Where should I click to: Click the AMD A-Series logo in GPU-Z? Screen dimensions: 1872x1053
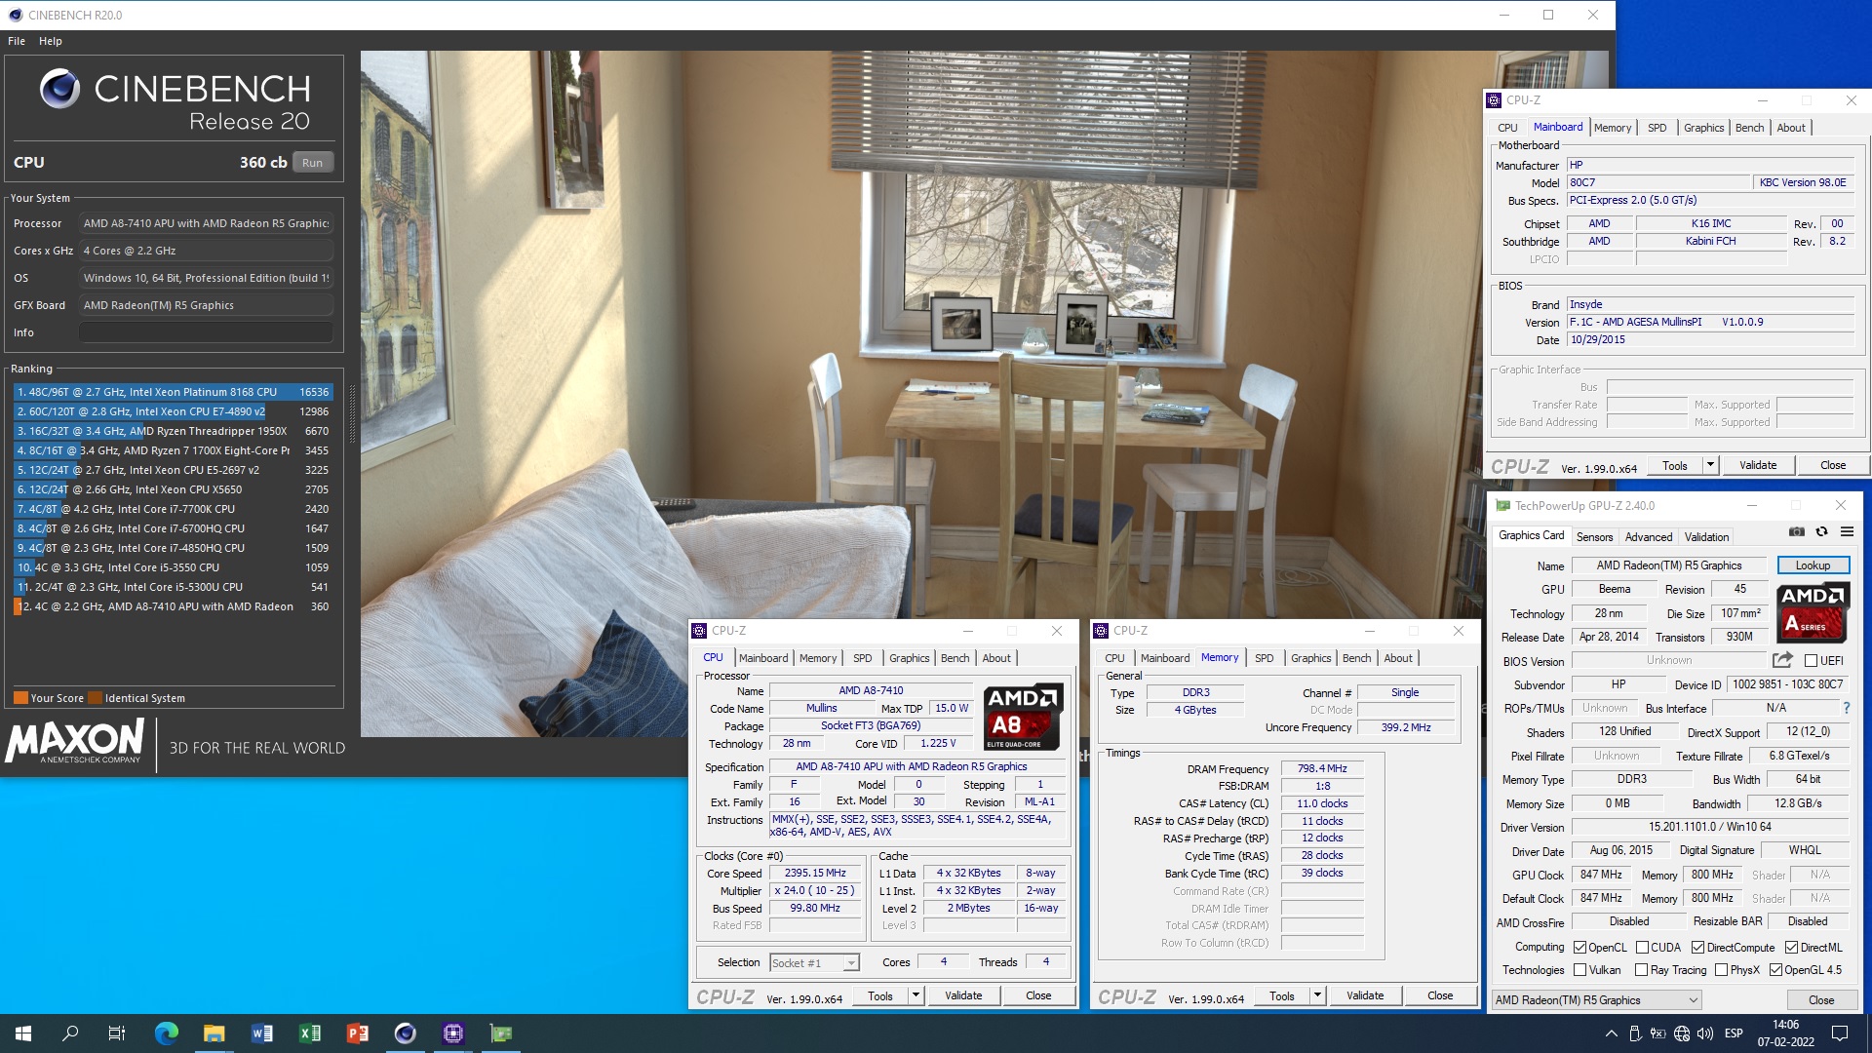click(1812, 612)
